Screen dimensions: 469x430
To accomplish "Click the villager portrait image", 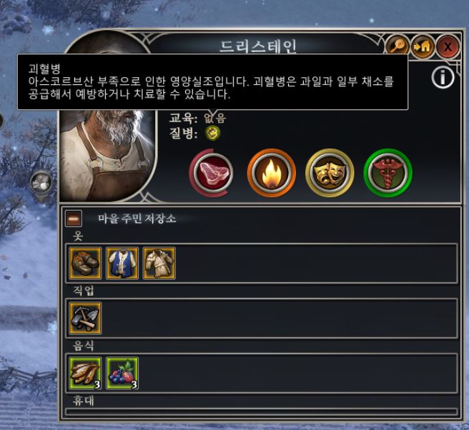I will [108, 156].
